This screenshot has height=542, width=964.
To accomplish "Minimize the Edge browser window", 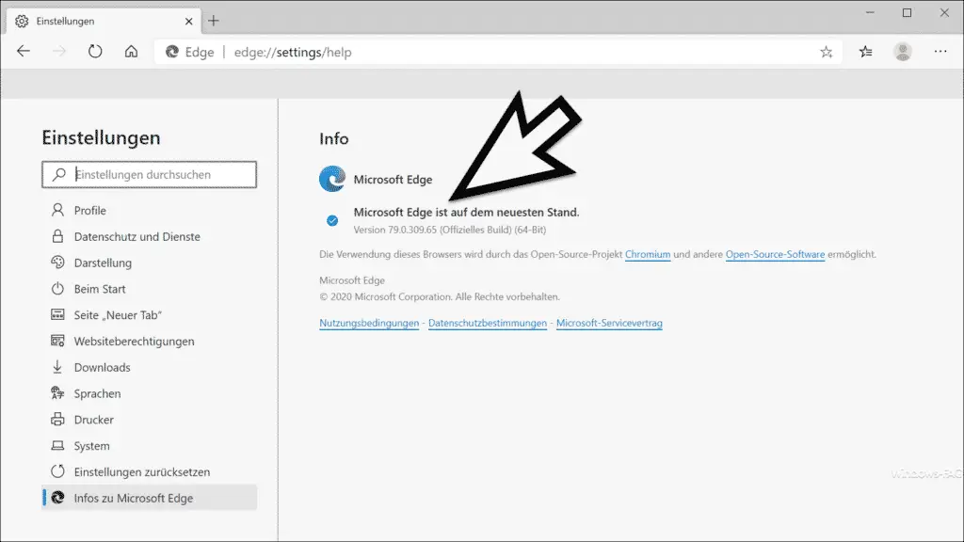I will coord(870,13).
